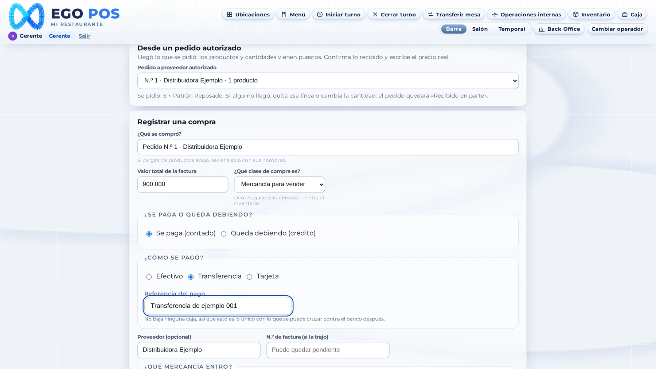The height and width of the screenshot is (369, 656).
Task: Click the 'Registrar una compra' heading
Action: click(x=176, y=122)
